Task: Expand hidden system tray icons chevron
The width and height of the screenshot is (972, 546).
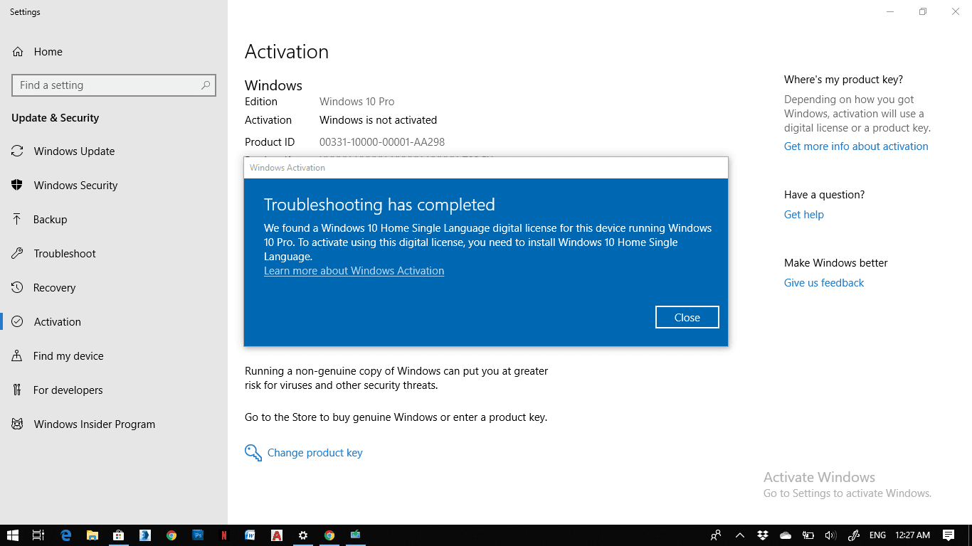Action: [x=739, y=535]
